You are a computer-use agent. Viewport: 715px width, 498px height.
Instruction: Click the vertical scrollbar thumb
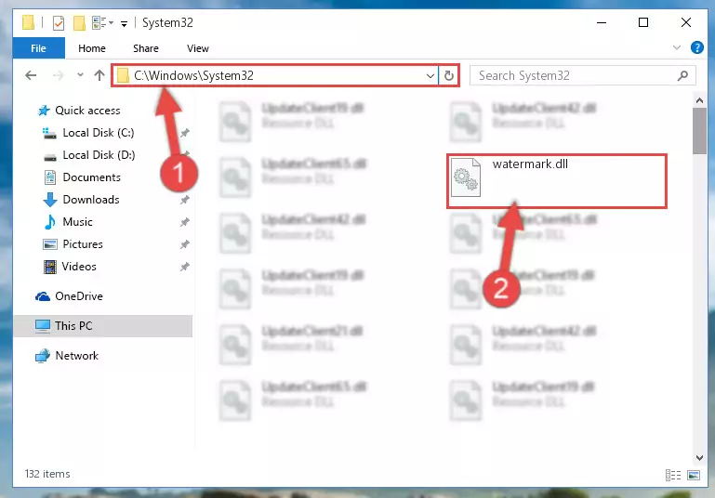[699, 131]
